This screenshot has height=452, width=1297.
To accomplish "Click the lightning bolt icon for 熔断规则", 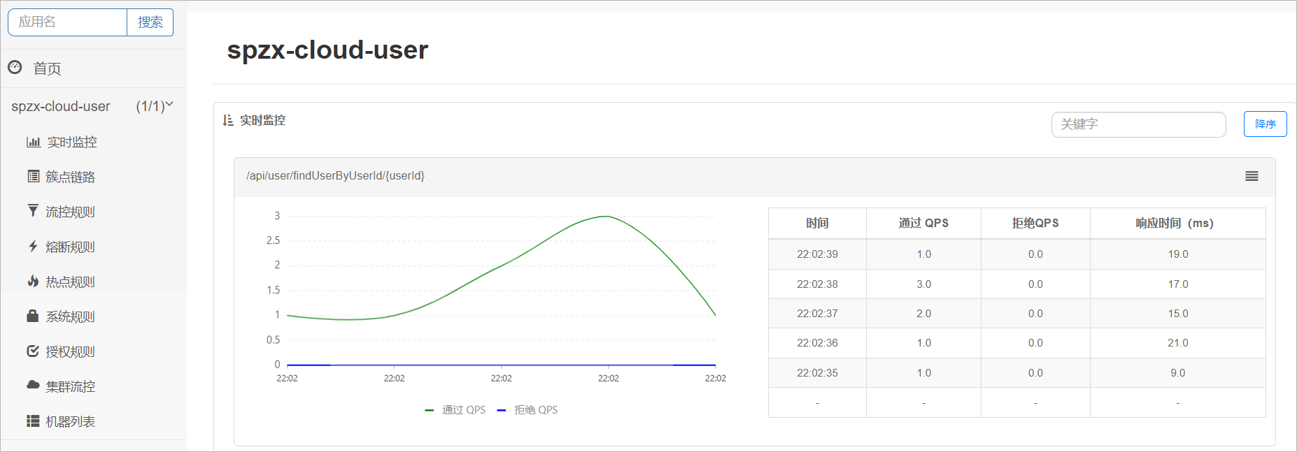I will click(x=33, y=246).
